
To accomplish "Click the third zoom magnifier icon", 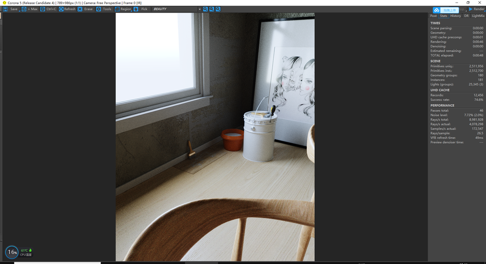I will (x=218, y=9).
